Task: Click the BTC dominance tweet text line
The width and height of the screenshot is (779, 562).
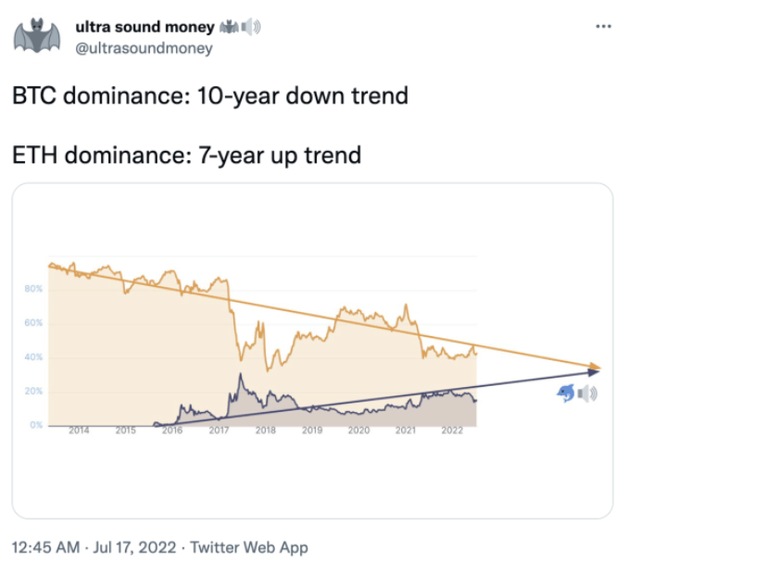Action: 210,96
